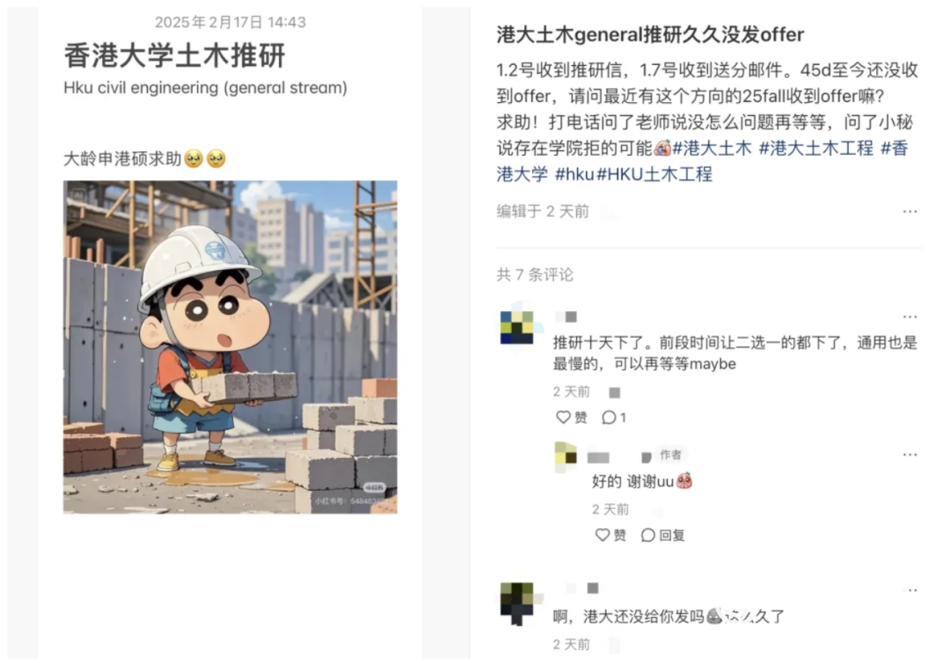The width and height of the screenshot is (950, 663).
Task: Open the author's avatar in reply
Action: [566, 457]
